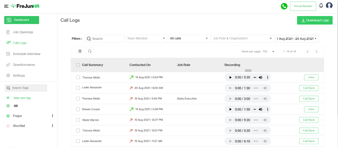Screen dimensions: 338x148
Task: Toggle the hamburger menu icon
Action: [x=6, y=6]
